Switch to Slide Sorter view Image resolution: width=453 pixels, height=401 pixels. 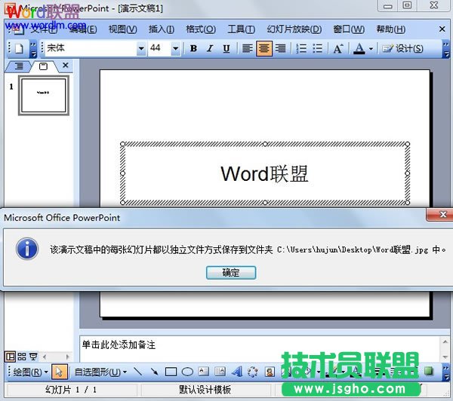click(22, 357)
